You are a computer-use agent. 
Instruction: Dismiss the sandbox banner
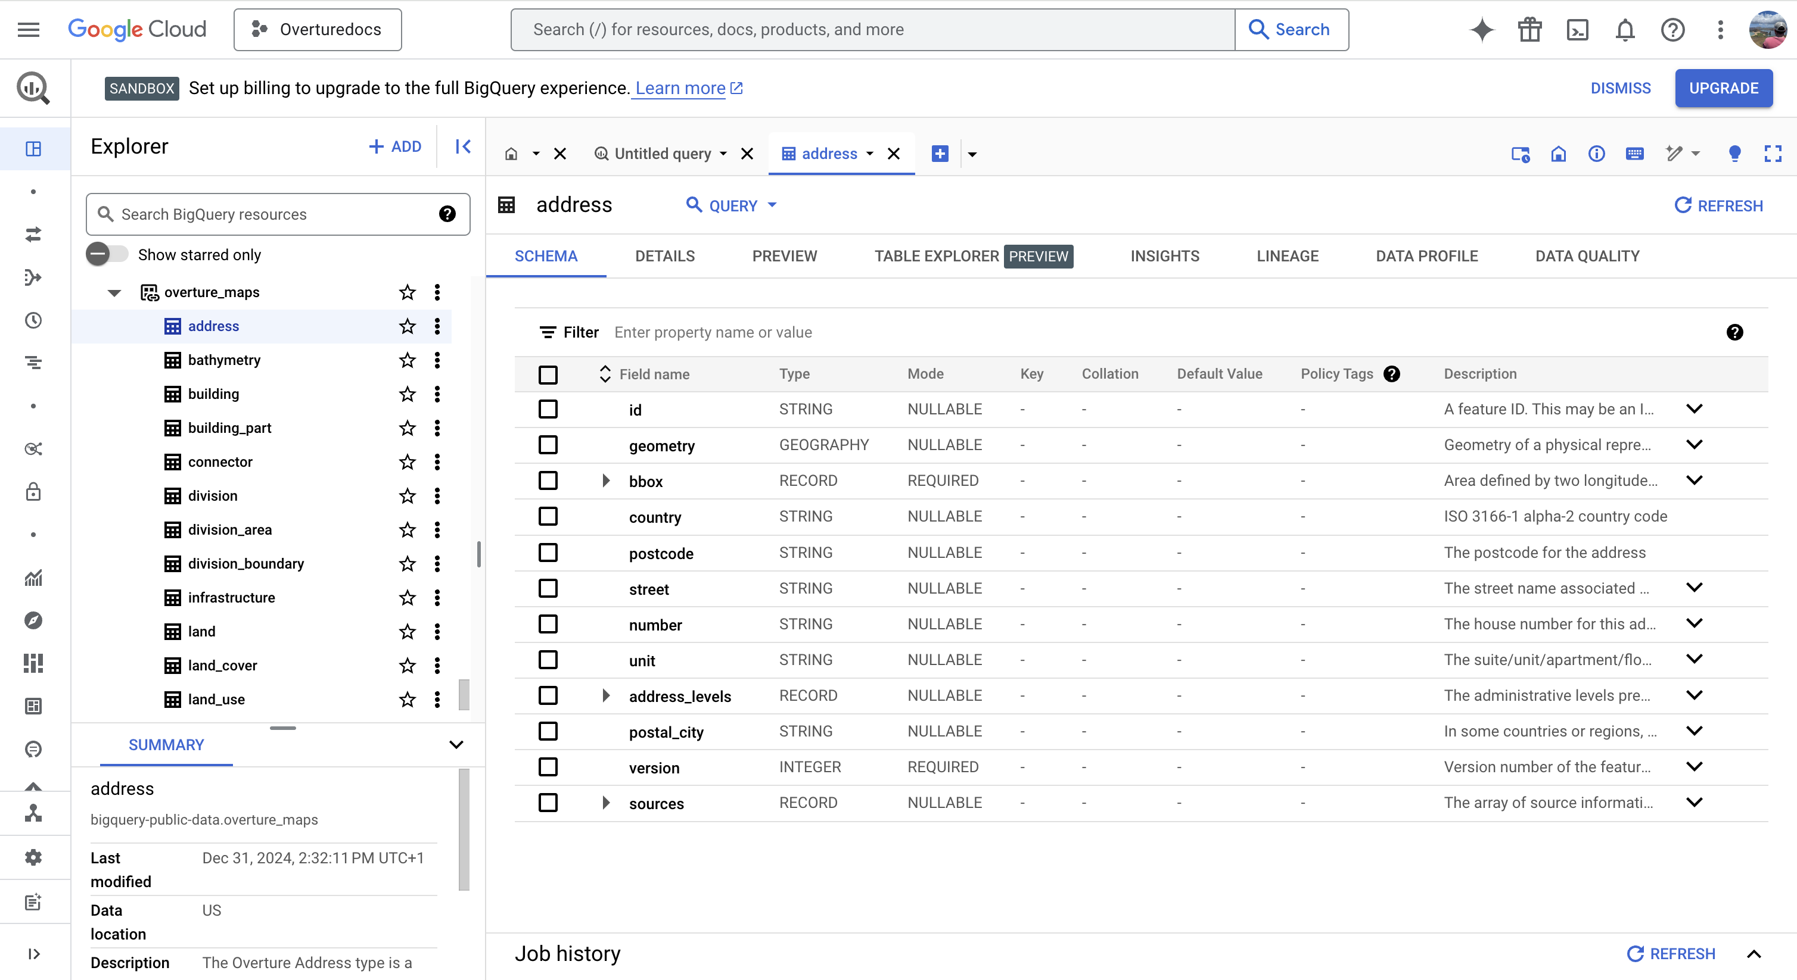pos(1621,88)
